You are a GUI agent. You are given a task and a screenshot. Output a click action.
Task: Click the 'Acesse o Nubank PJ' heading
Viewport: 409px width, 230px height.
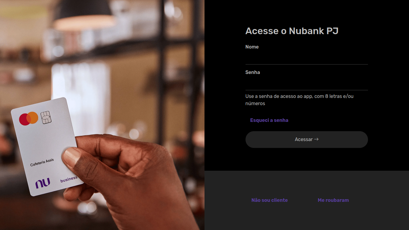[292, 31]
